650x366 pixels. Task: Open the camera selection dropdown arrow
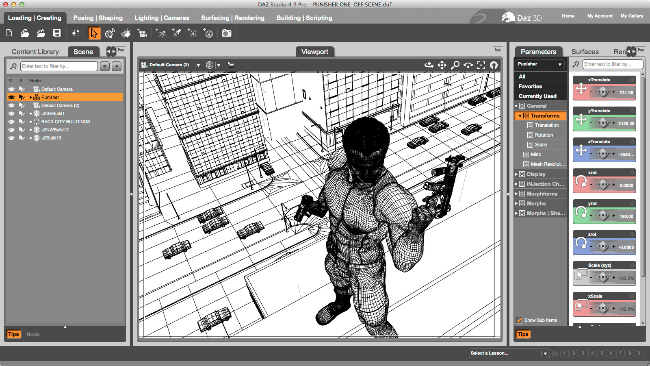point(198,65)
